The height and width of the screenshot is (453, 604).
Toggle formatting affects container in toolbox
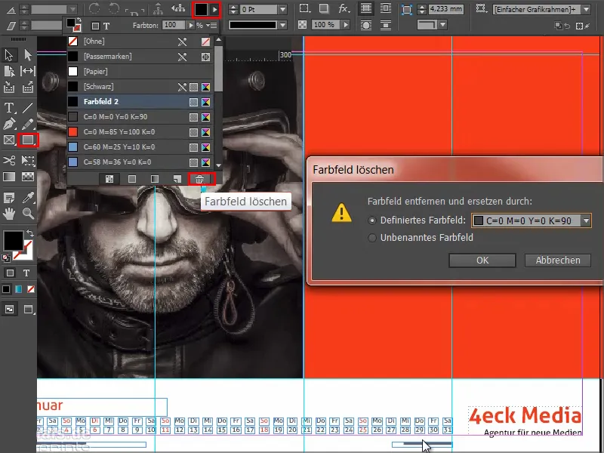pos(11,273)
